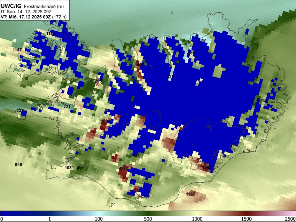Click the color scale label 0
Image resolution: width=296 pixels, height=222 pixels.
(2, 219)
